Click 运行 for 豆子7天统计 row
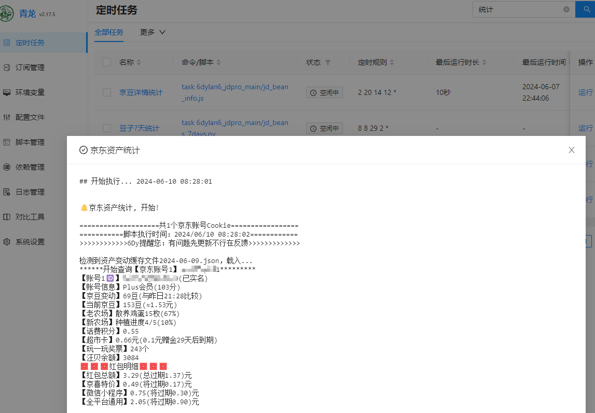Viewport: 595px width, 413px height. [x=585, y=128]
